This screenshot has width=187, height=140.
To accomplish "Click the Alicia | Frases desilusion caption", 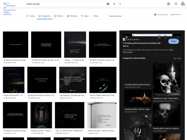I will pos(103,95).
